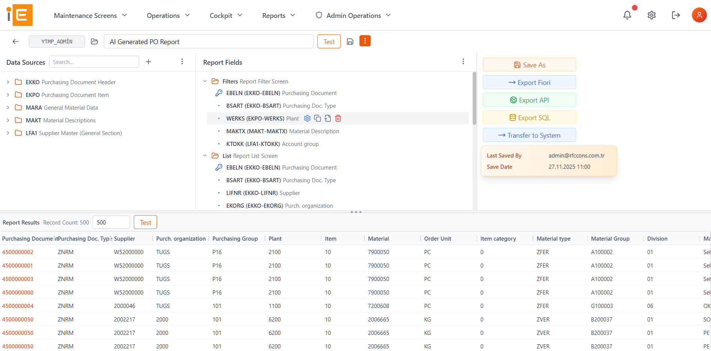This screenshot has width=711, height=351.
Task: Click Purchasing Group column header
Action: 235,238
